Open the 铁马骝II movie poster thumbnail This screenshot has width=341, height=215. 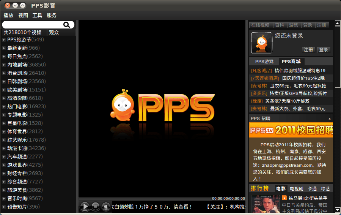pos(266,204)
